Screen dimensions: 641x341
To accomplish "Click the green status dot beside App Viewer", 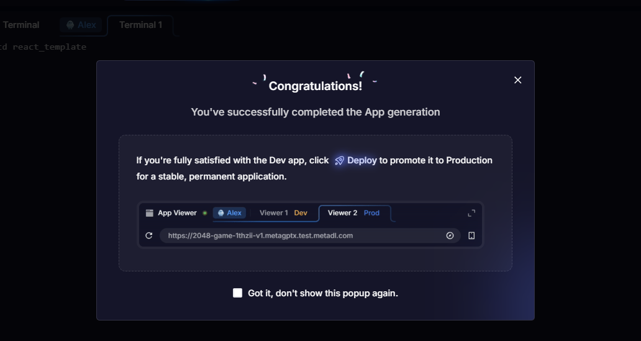I will pos(205,213).
